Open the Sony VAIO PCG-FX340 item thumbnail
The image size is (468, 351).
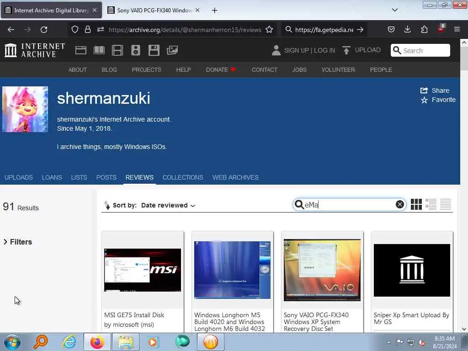pos(322,270)
